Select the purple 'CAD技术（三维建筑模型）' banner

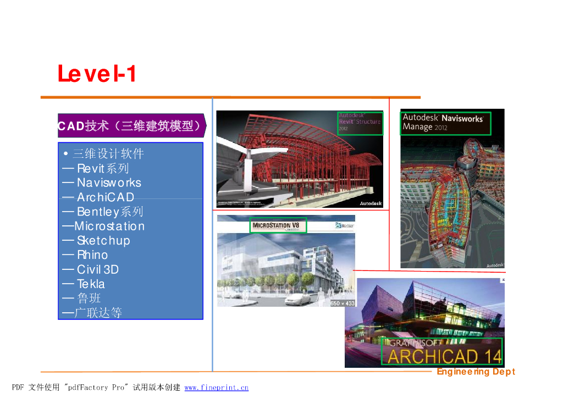132,125
